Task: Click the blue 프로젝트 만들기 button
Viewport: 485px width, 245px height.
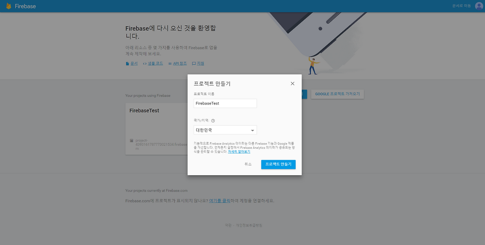Action: pyautogui.click(x=278, y=164)
